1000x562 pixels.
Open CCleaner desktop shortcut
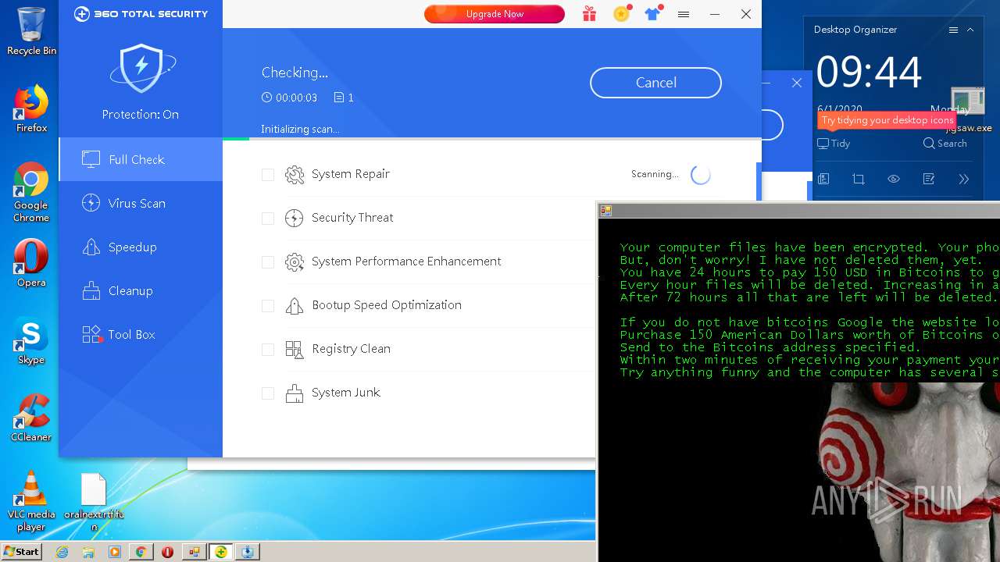31,418
